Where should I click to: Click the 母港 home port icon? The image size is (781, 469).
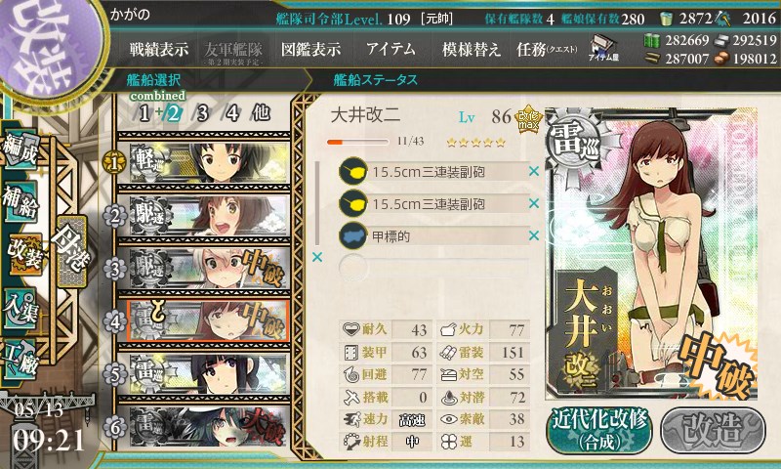tap(71, 250)
